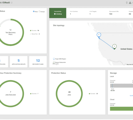The height and width of the screenshot is (120, 133).
Task: Click the Quota 492 GB label
Action: click(112, 90)
